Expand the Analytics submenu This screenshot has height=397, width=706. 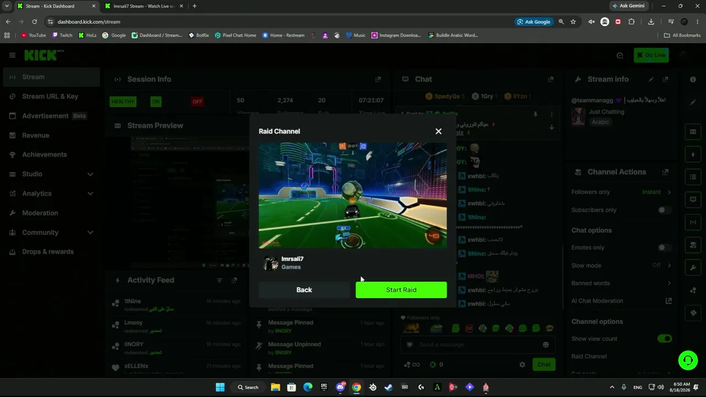pyautogui.click(x=90, y=194)
